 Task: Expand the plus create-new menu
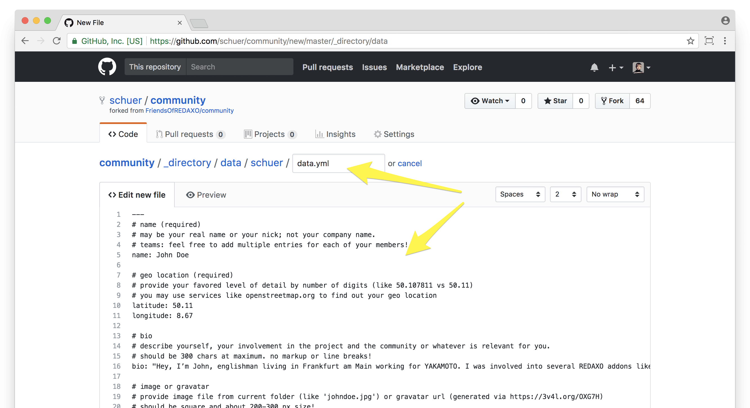616,67
